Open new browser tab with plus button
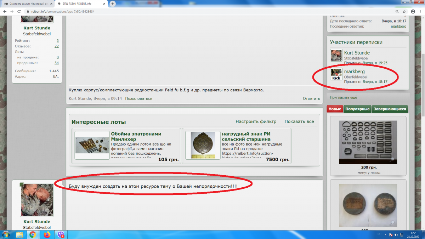The width and height of the screenshot is (425, 239). [x=113, y=4]
